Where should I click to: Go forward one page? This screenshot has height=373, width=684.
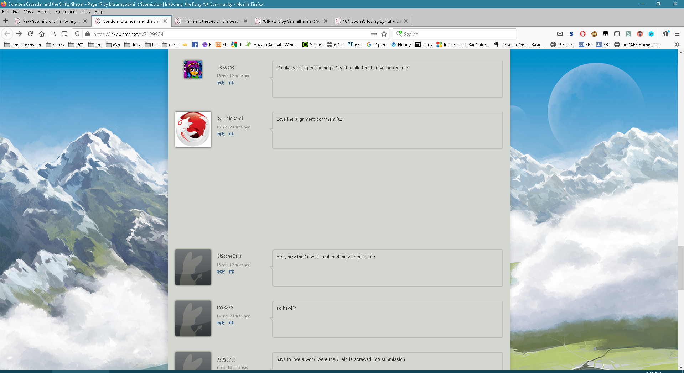(19, 34)
